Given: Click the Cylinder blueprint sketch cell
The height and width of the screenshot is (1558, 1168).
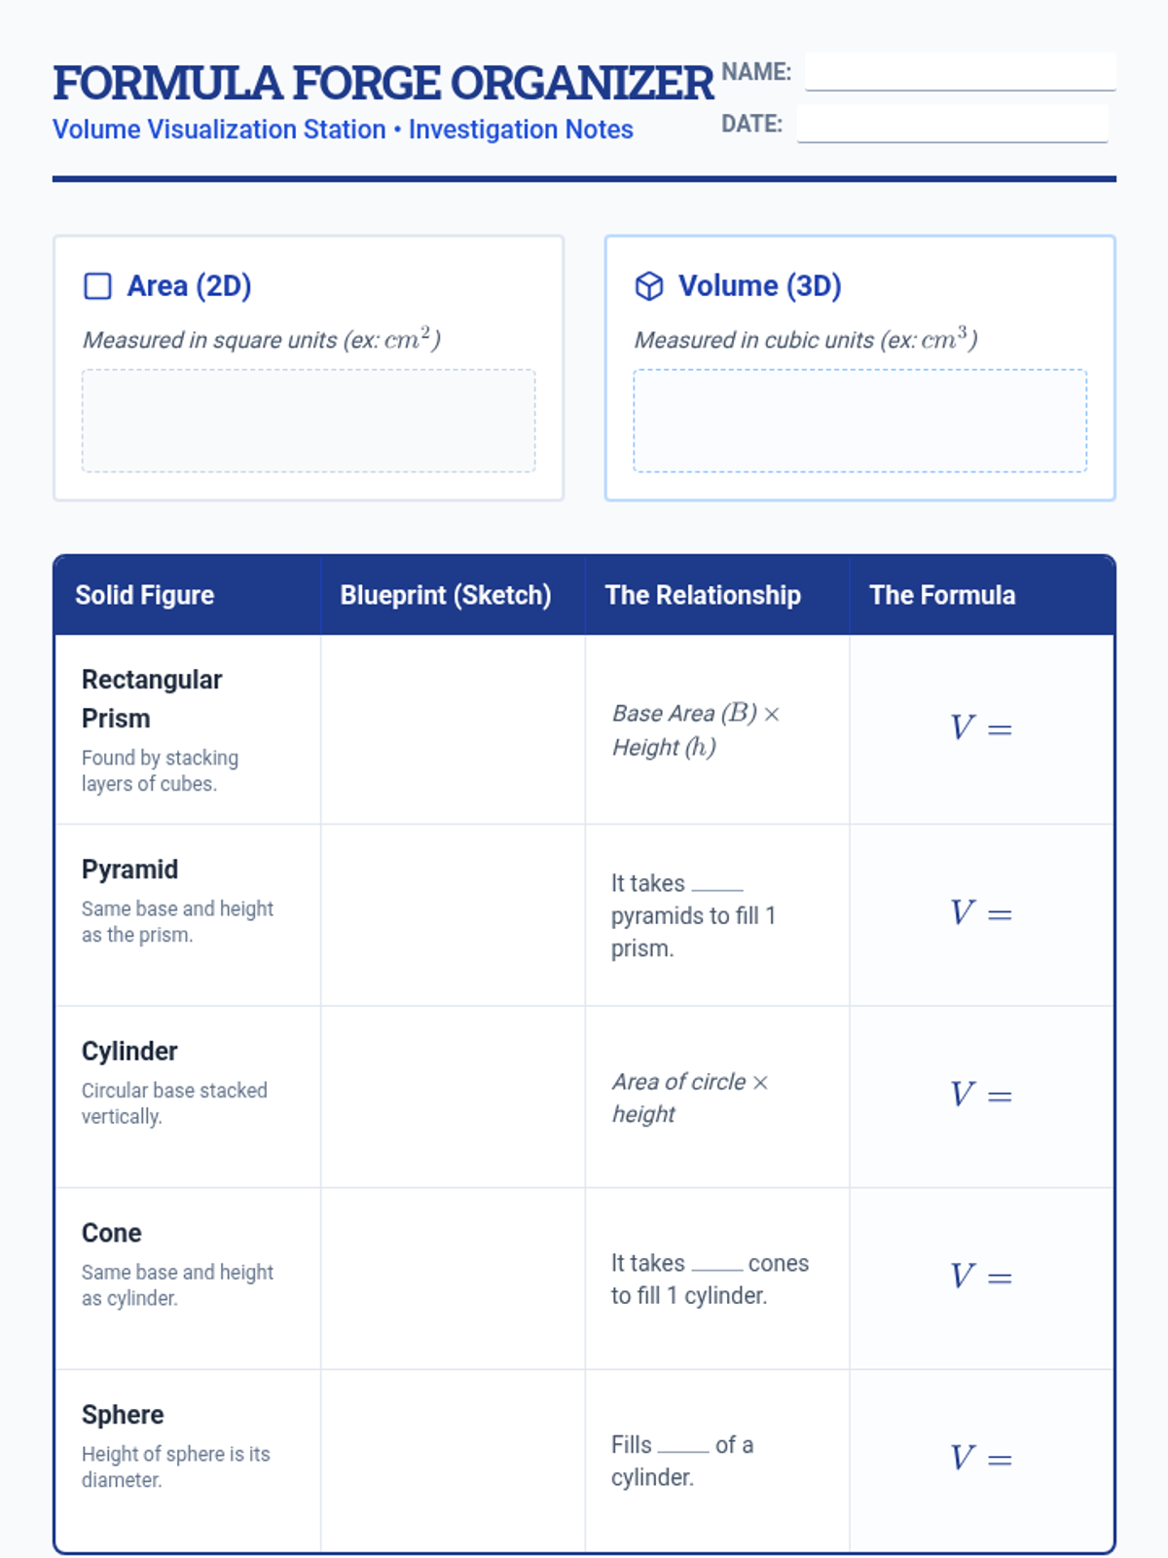Looking at the screenshot, I should click(x=453, y=1096).
